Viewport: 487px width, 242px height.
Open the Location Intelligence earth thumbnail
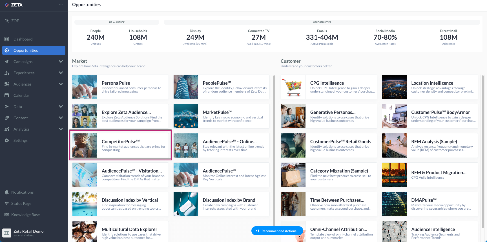click(394, 87)
